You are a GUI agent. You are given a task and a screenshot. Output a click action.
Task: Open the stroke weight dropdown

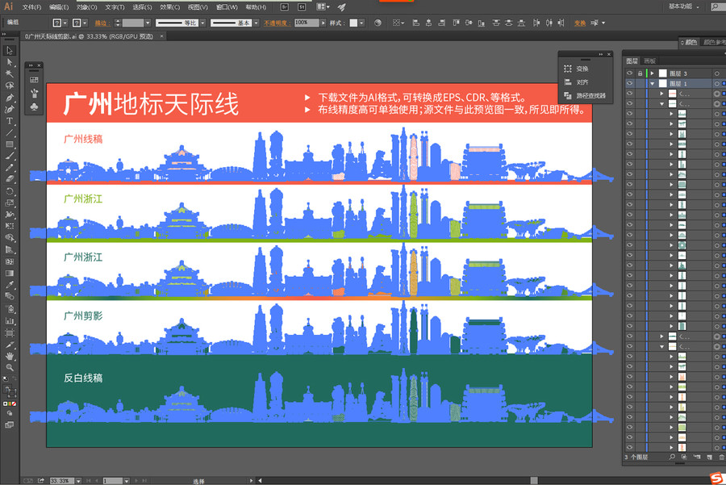tap(148, 23)
